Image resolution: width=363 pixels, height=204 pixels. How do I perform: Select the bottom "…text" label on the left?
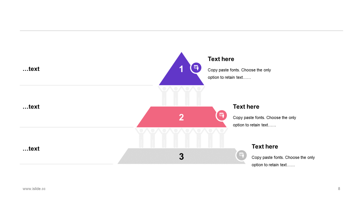pos(31,148)
